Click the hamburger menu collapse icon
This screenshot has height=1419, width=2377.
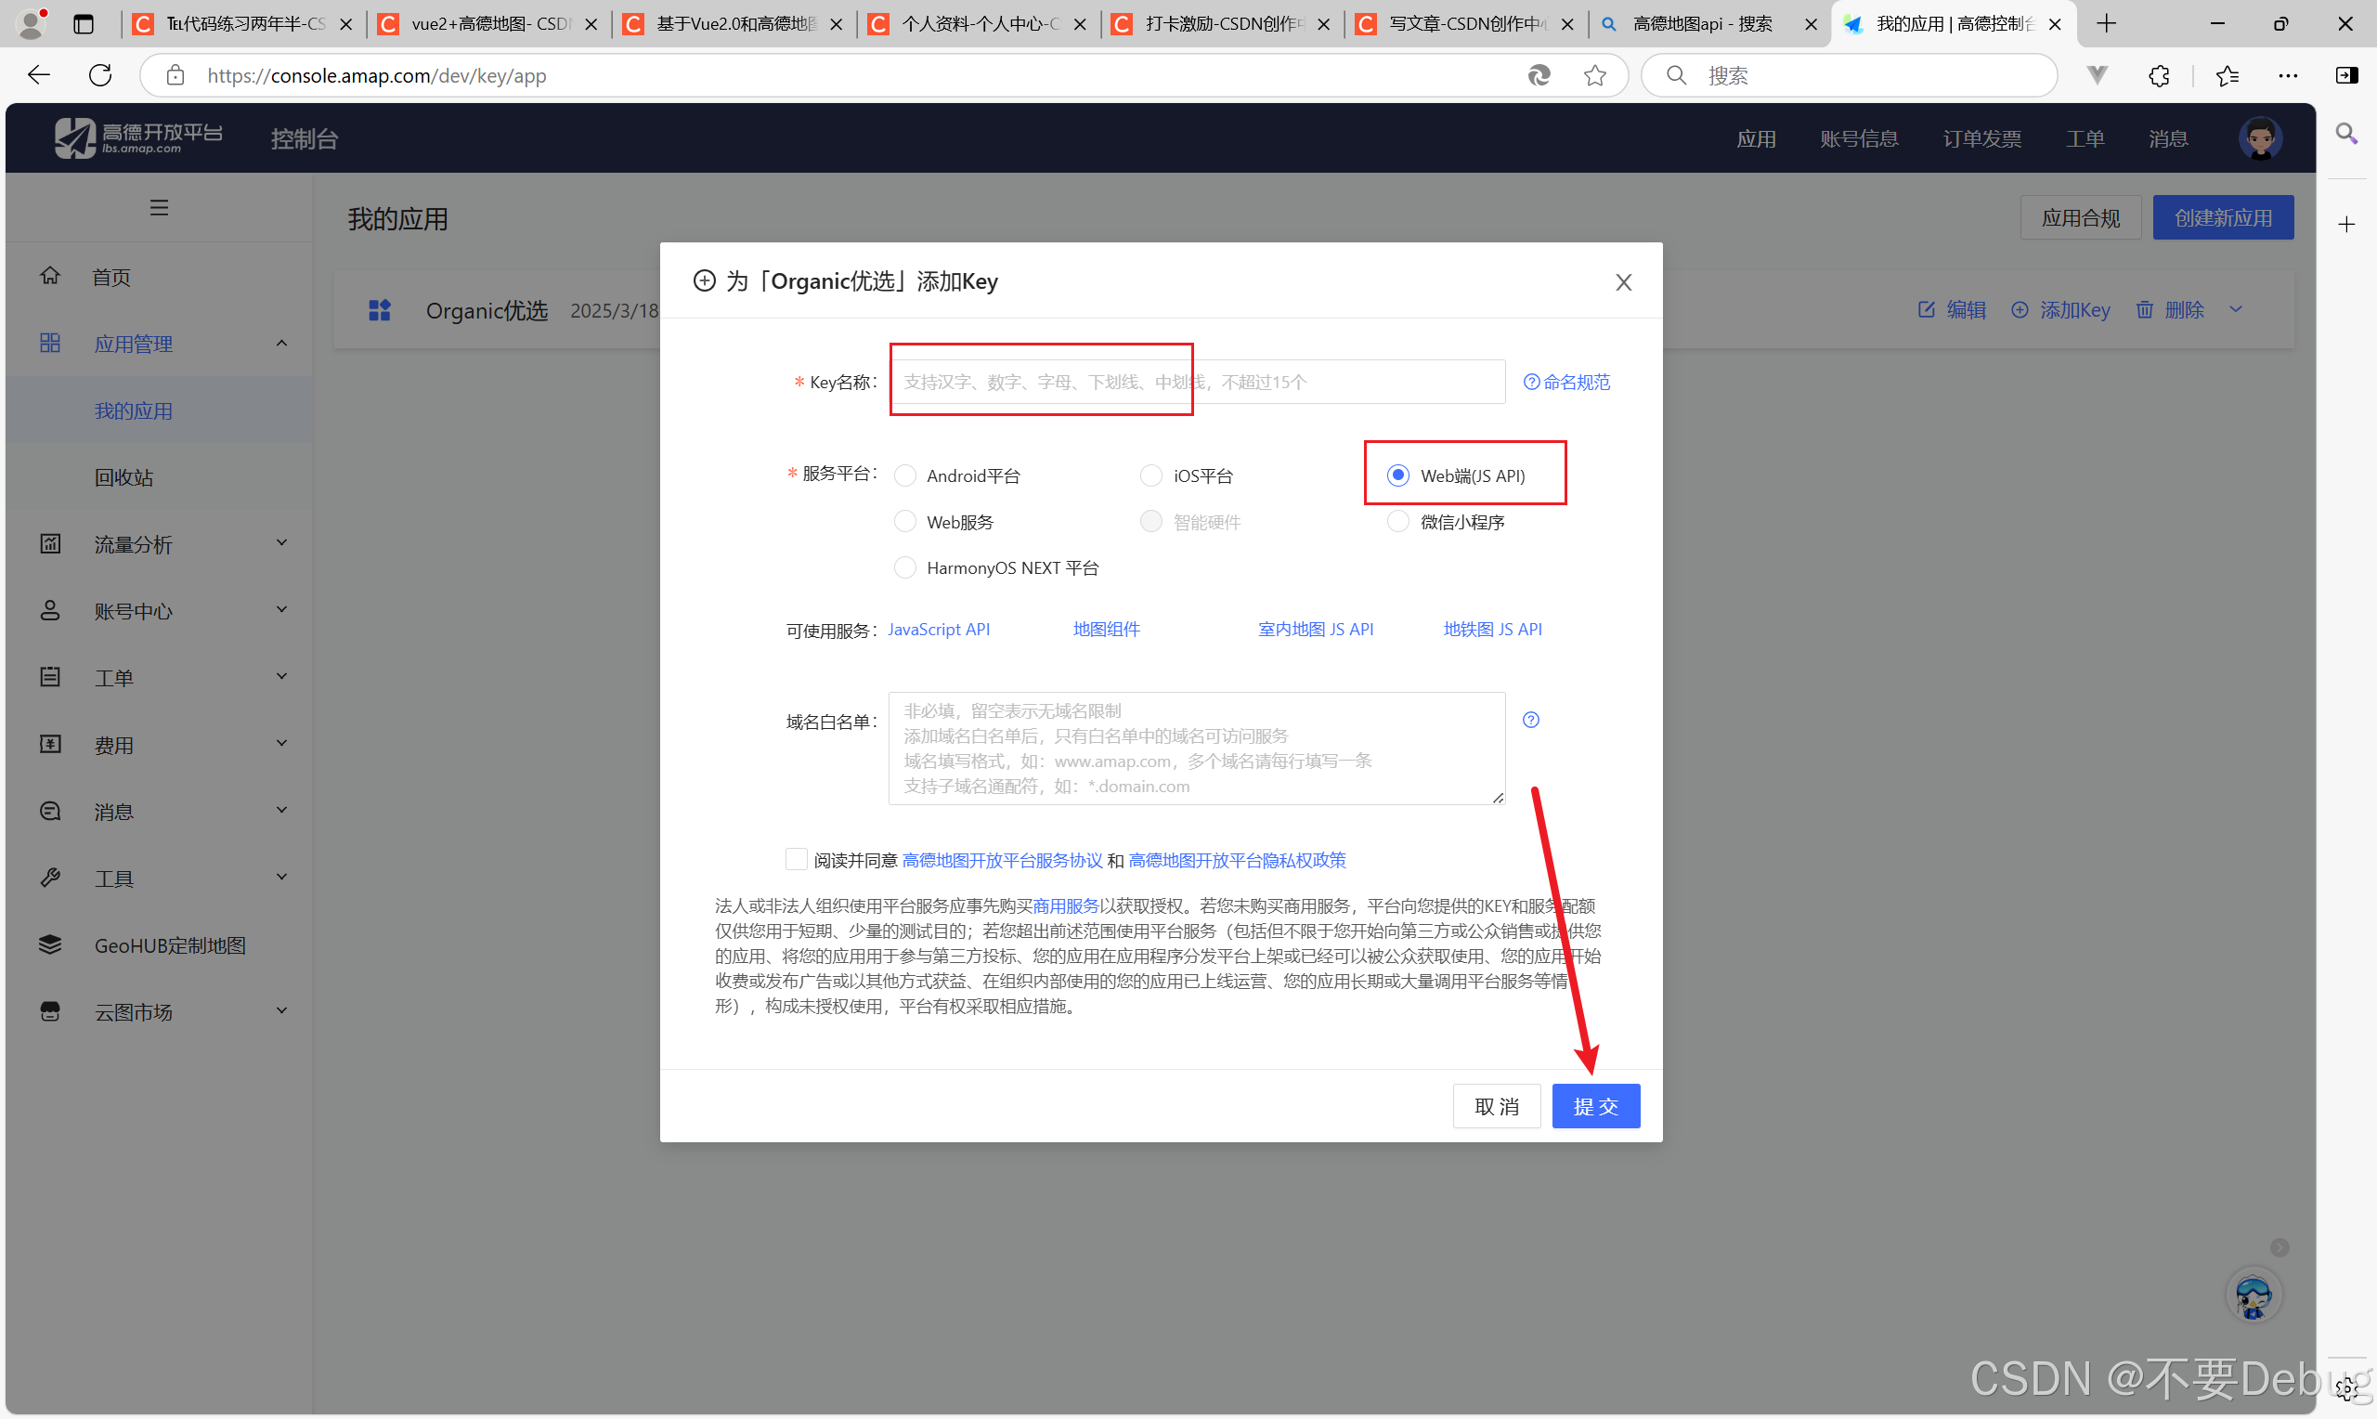159,207
